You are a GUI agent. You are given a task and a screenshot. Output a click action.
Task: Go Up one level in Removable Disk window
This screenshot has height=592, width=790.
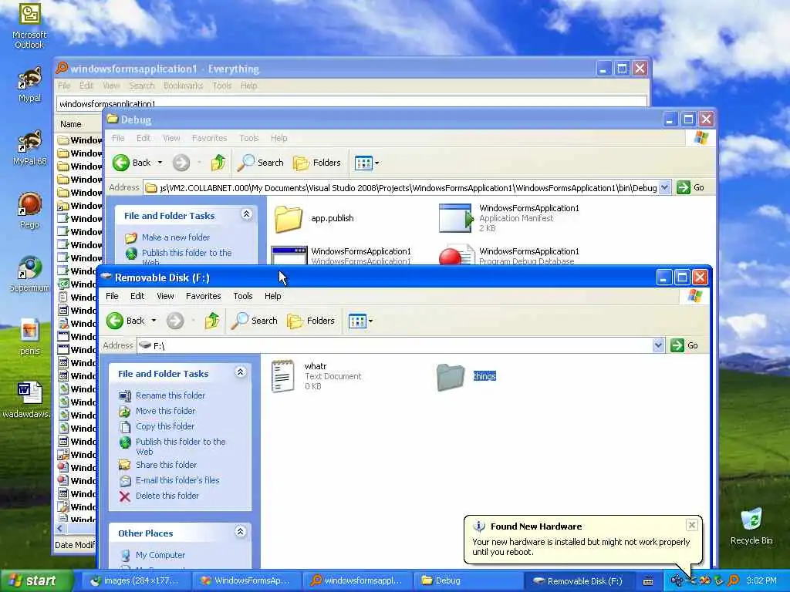(212, 321)
